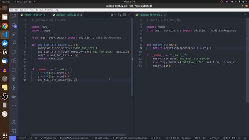This screenshot has height=140, width=249.
Task: Split the editor right
Action: pos(124,15)
